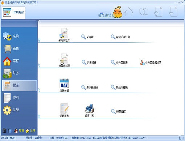The height and width of the screenshot is (141, 185).
Task: Open 采购曲线图 purchase curve chart
Action: click(x=64, y=35)
